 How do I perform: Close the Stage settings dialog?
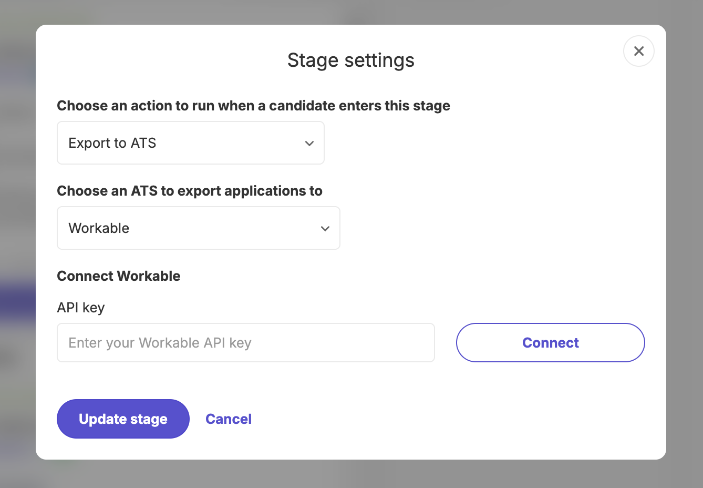pos(638,51)
